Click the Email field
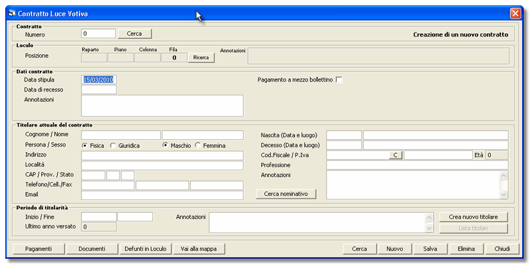The width and height of the screenshot is (530, 265). (162, 195)
